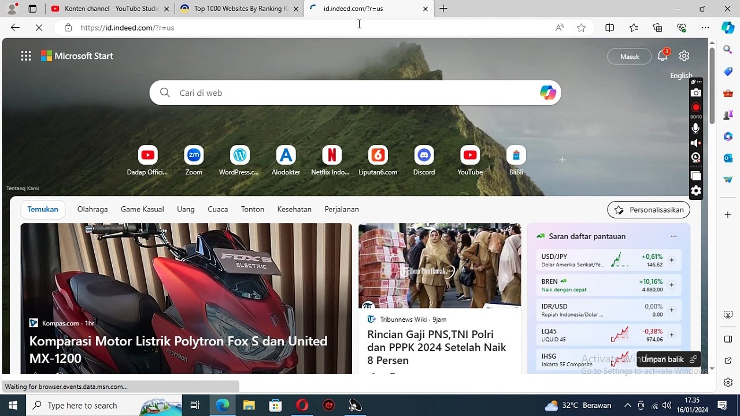
Task: Switch language using the English link
Action: [x=681, y=76]
